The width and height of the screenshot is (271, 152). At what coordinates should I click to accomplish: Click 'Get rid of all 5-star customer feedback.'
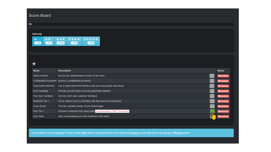(78, 96)
